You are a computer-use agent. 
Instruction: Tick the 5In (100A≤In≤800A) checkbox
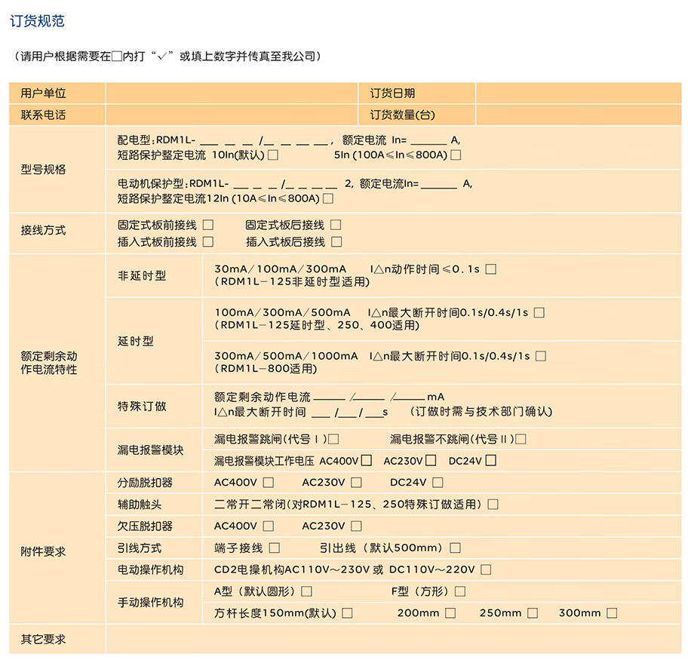click(456, 155)
